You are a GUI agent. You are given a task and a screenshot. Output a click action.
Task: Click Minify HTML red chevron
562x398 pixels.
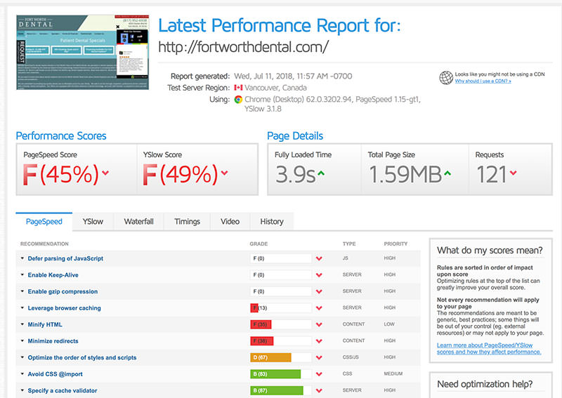coord(319,324)
